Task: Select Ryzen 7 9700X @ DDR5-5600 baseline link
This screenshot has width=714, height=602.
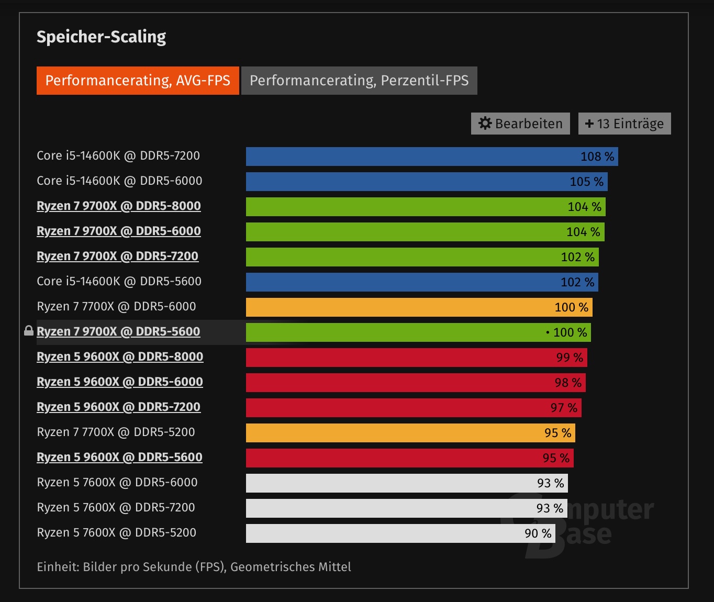Action: coord(118,331)
